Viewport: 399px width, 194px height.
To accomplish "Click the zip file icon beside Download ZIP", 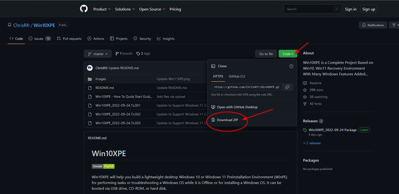I will [x=213, y=120].
